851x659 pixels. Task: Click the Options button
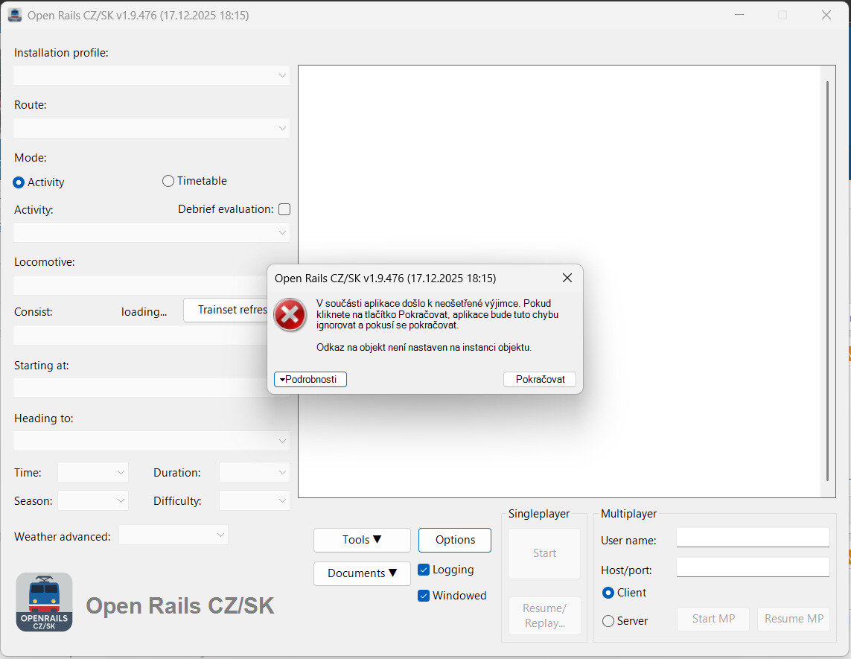455,540
